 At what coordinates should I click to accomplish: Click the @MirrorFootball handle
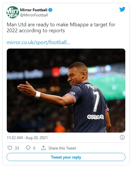(34, 15)
